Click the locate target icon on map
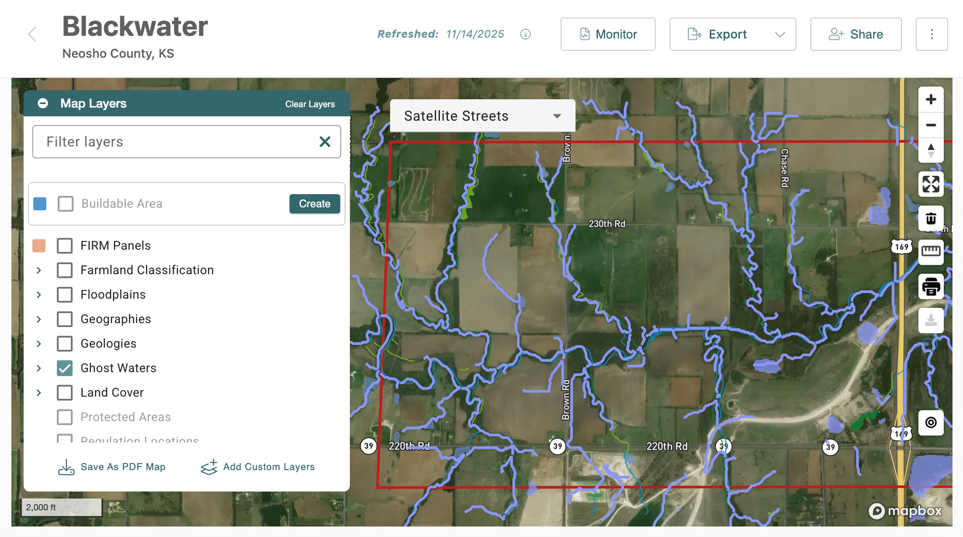This screenshot has width=963, height=537. 930,422
